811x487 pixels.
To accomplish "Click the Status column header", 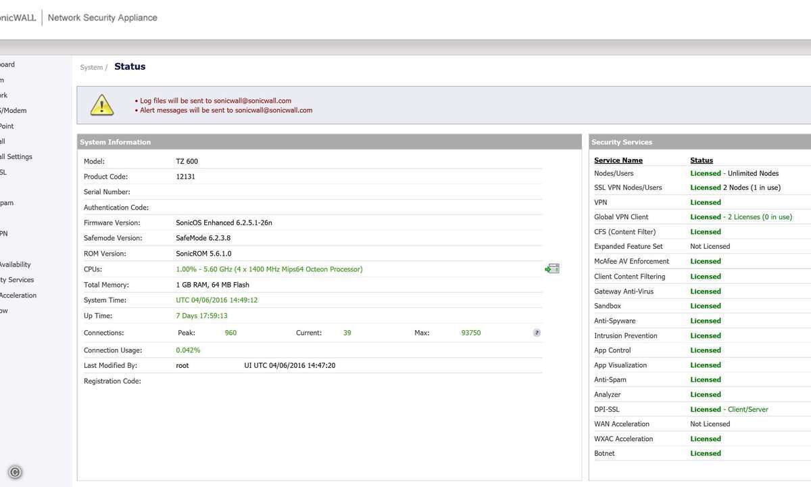I will pyautogui.click(x=702, y=160).
